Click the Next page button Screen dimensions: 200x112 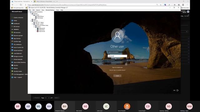coord(57,98)
